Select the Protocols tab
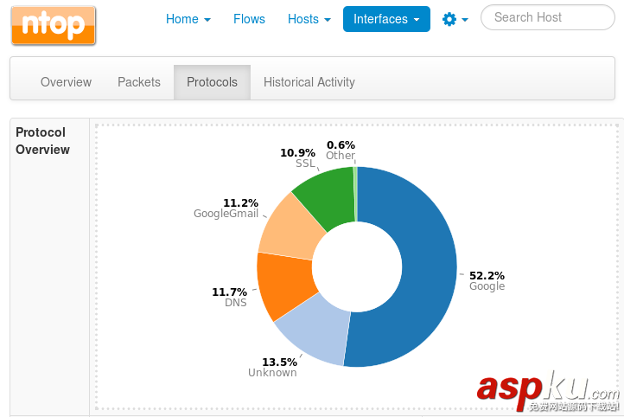Viewport: 624px width, 417px height. coord(212,82)
